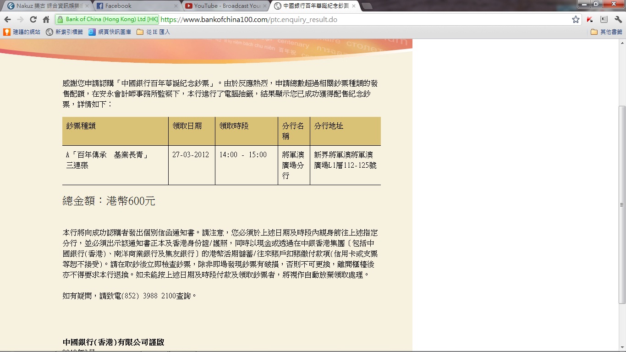
Task: Go back to the previous page
Action: [7, 19]
